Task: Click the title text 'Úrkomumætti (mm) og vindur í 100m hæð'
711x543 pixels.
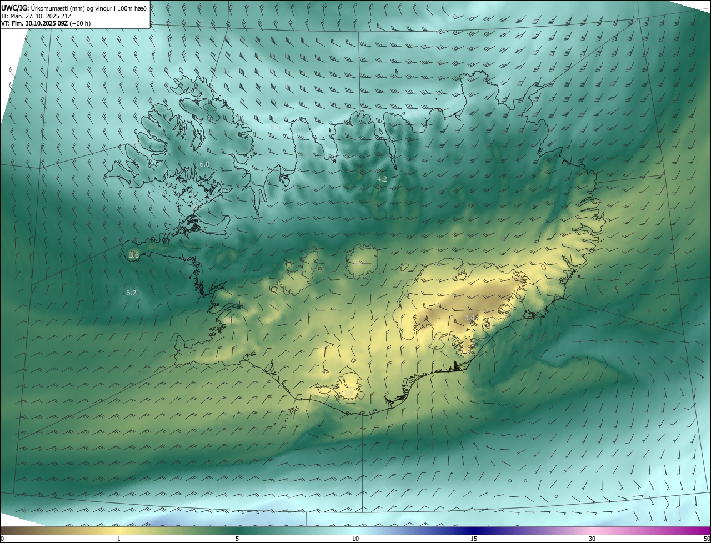Action: 88,8
